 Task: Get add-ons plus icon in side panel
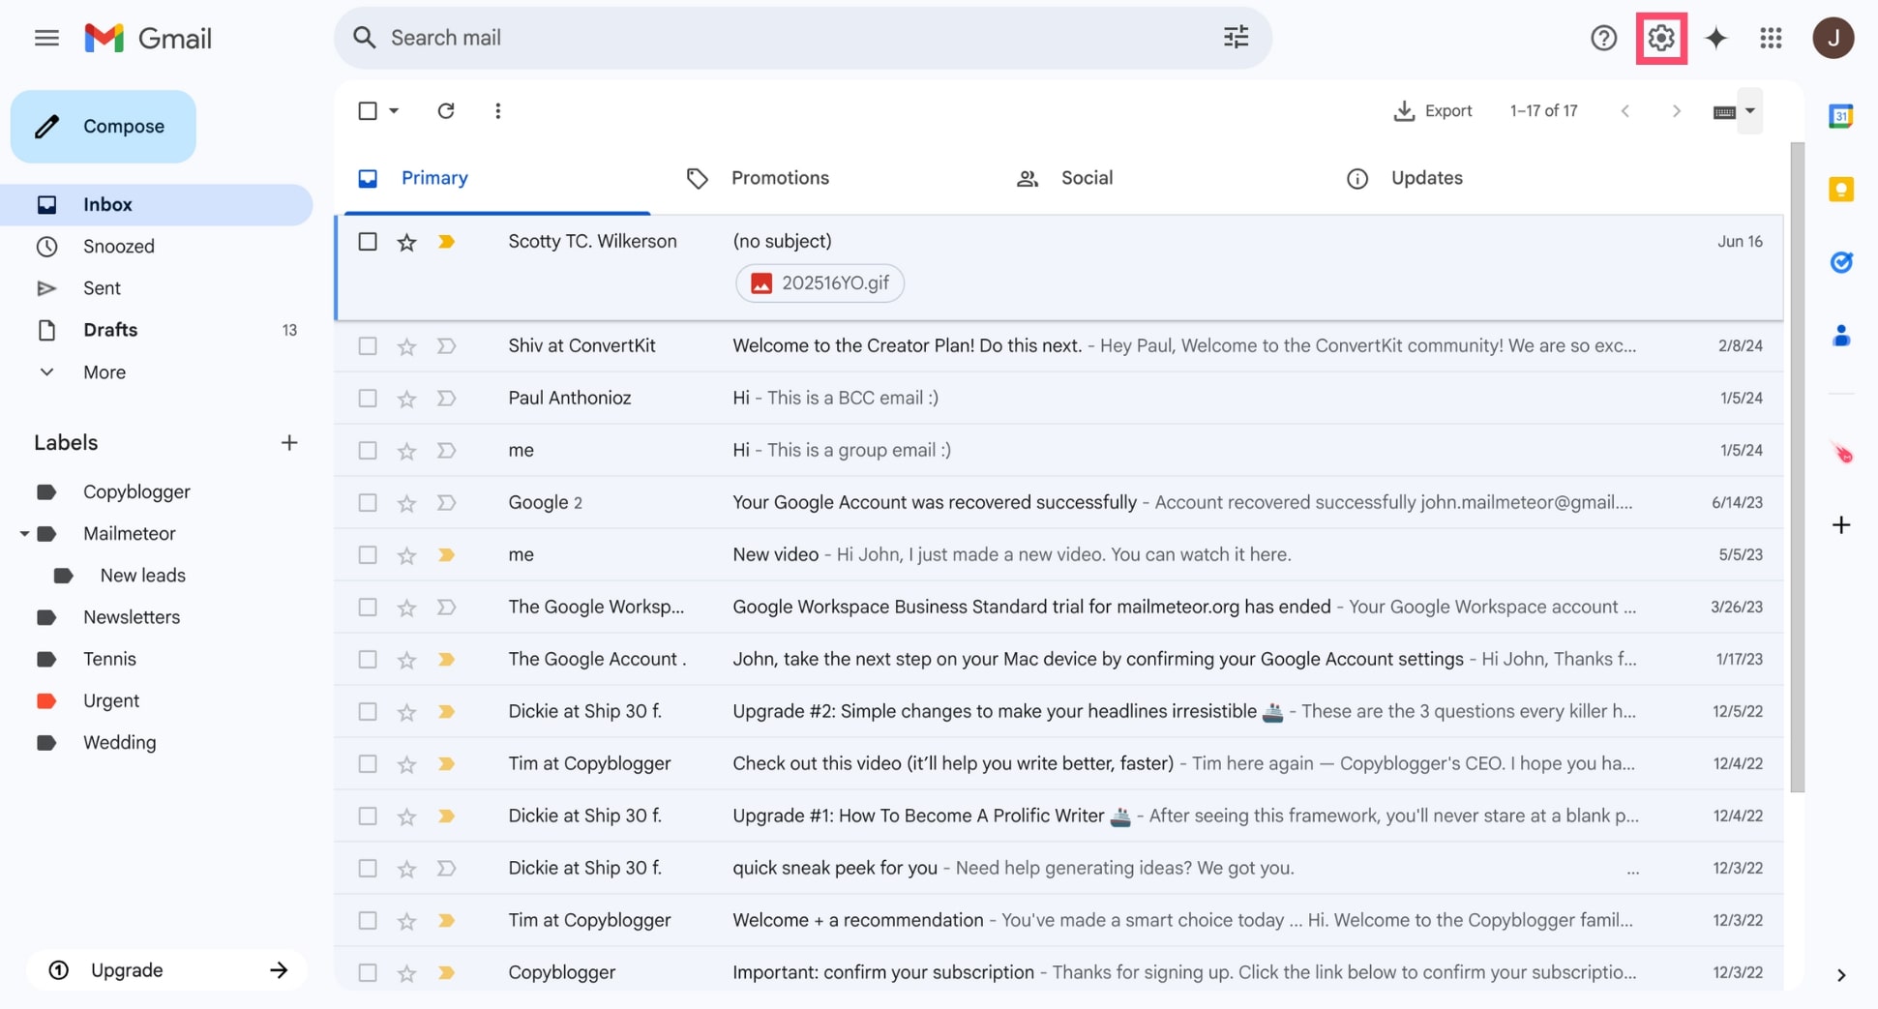(1840, 525)
